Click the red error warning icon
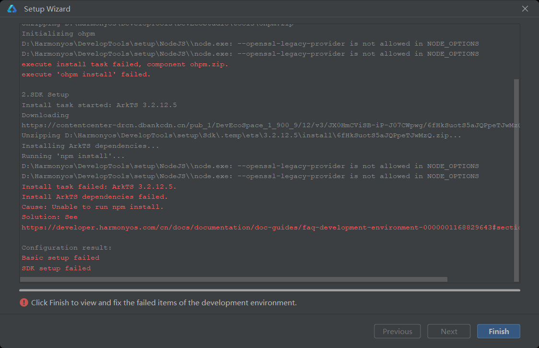The width and height of the screenshot is (539, 348). 23,302
